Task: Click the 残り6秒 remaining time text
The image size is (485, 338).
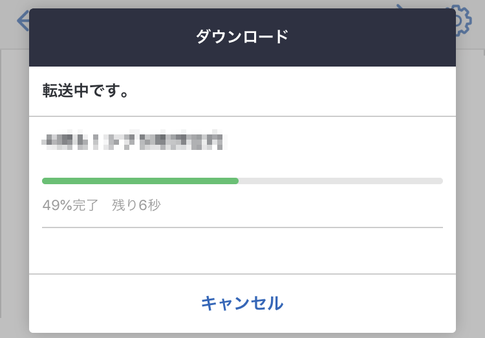Action: click(x=136, y=205)
